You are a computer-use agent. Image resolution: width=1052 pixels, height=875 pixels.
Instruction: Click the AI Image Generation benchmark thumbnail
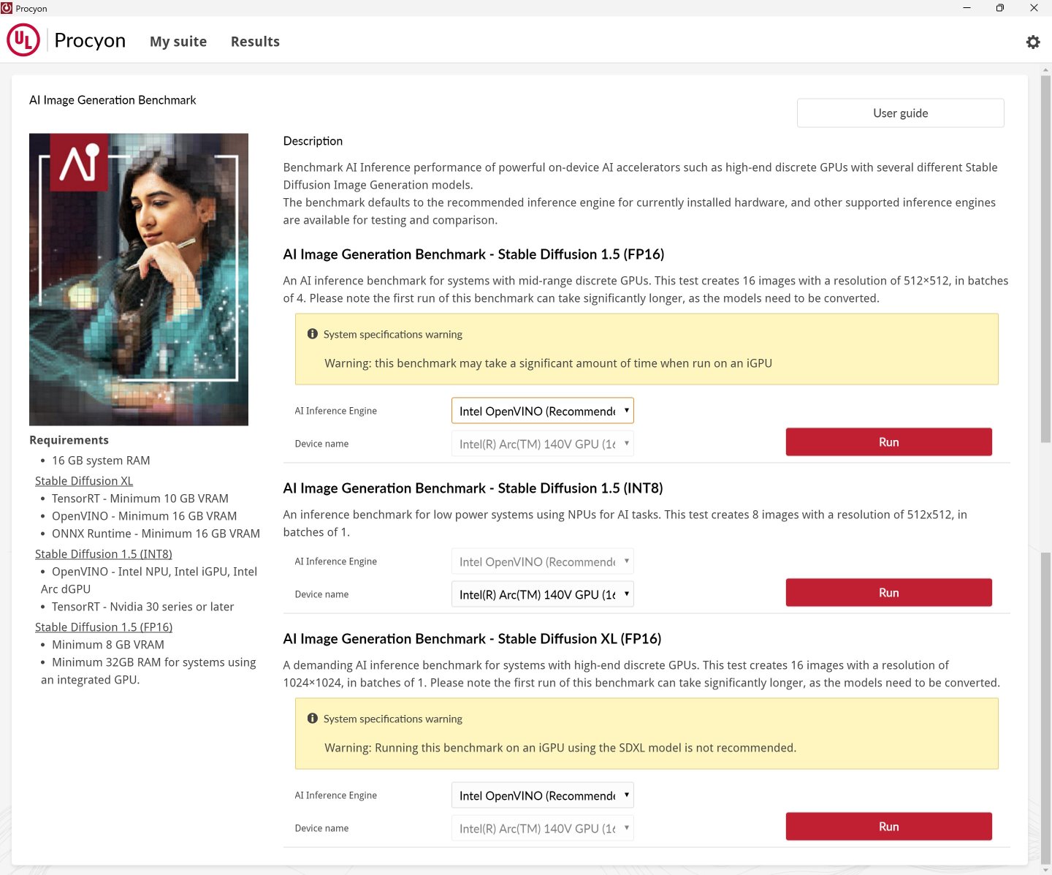click(139, 279)
